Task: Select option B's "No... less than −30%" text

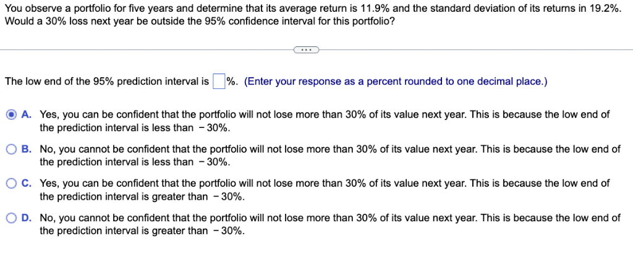Action: tap(330, 156)
